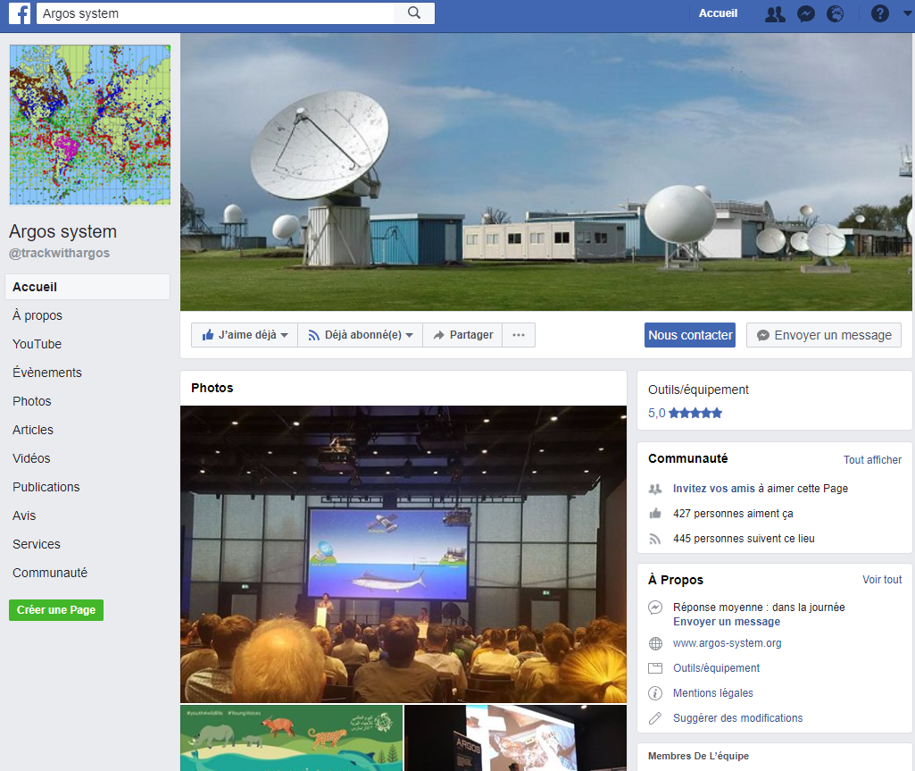The image size is (915, 771).
Task: Click the Messenger icon in Envoyer un message button
Action: point(762,335)
